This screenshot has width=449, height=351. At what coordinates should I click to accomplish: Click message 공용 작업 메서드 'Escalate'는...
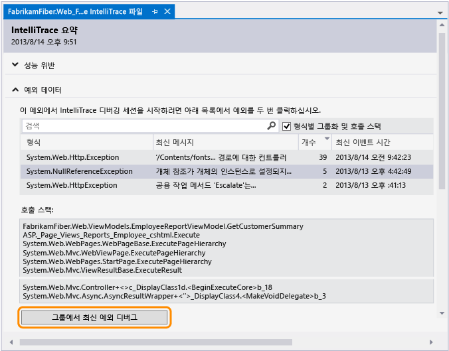pos(206,185)
